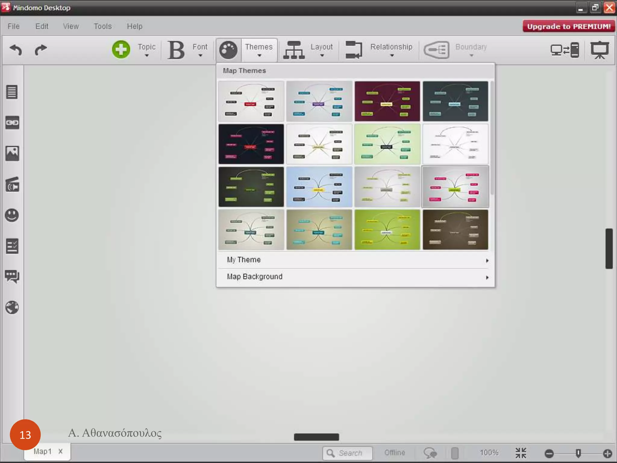Select the dark maroon map theme thumbnail
617x463 pixels.
pos(387,101)
